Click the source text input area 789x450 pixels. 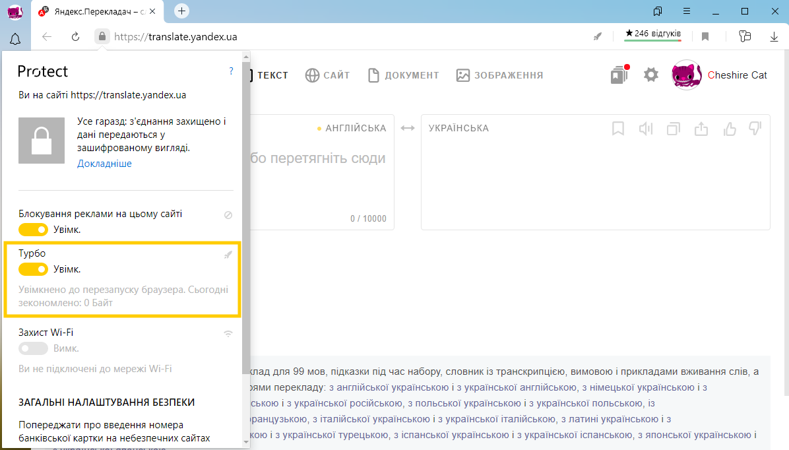(x=322, y=172)
